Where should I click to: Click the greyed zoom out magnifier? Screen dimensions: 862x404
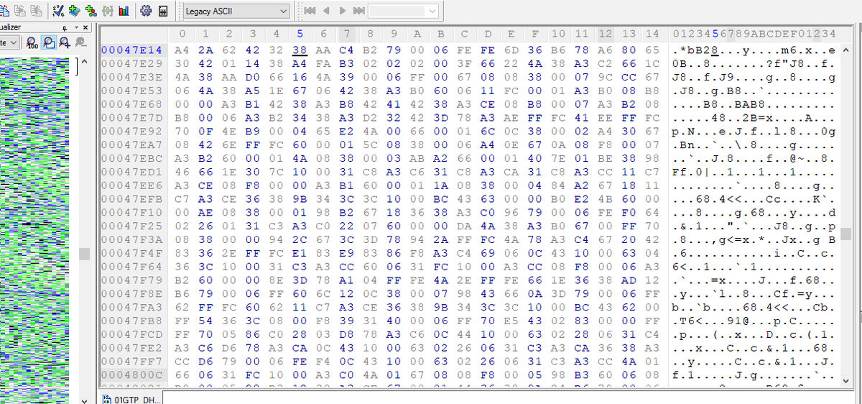(81, 43)
